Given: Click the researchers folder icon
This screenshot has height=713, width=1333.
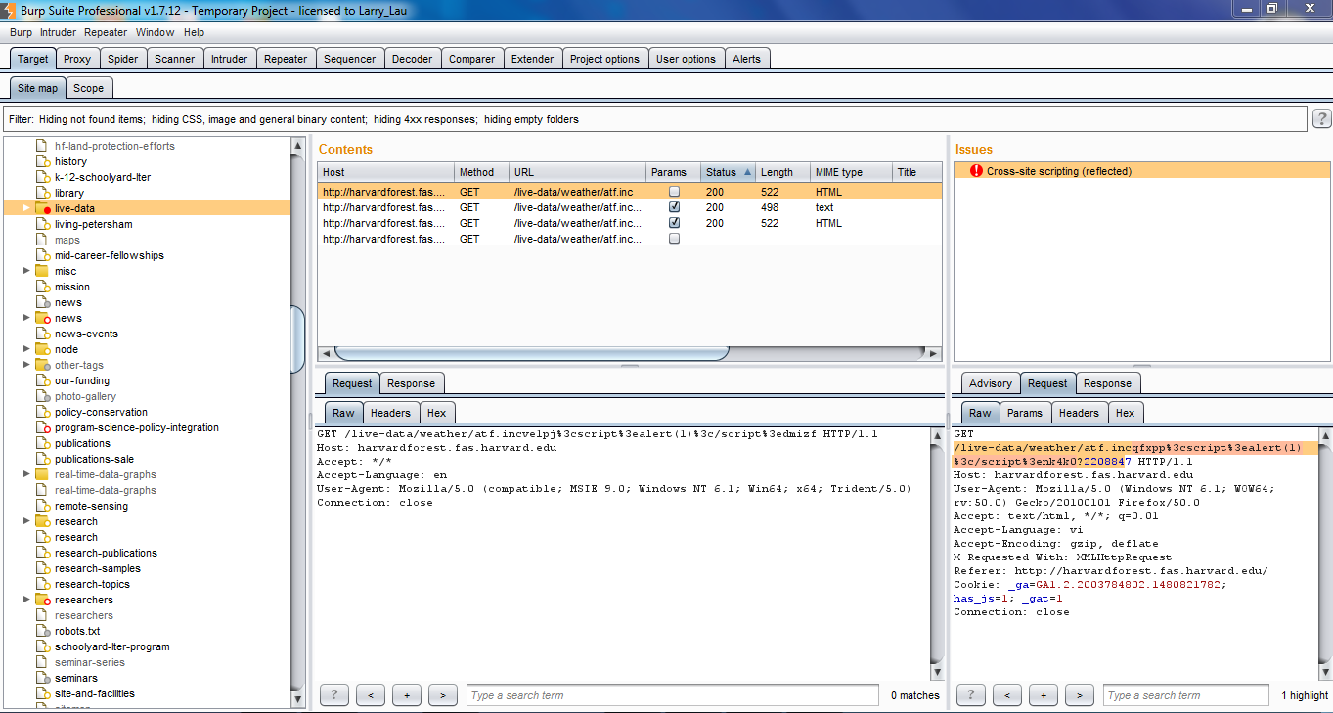Looking at the screenshot, I should (42, 600).
